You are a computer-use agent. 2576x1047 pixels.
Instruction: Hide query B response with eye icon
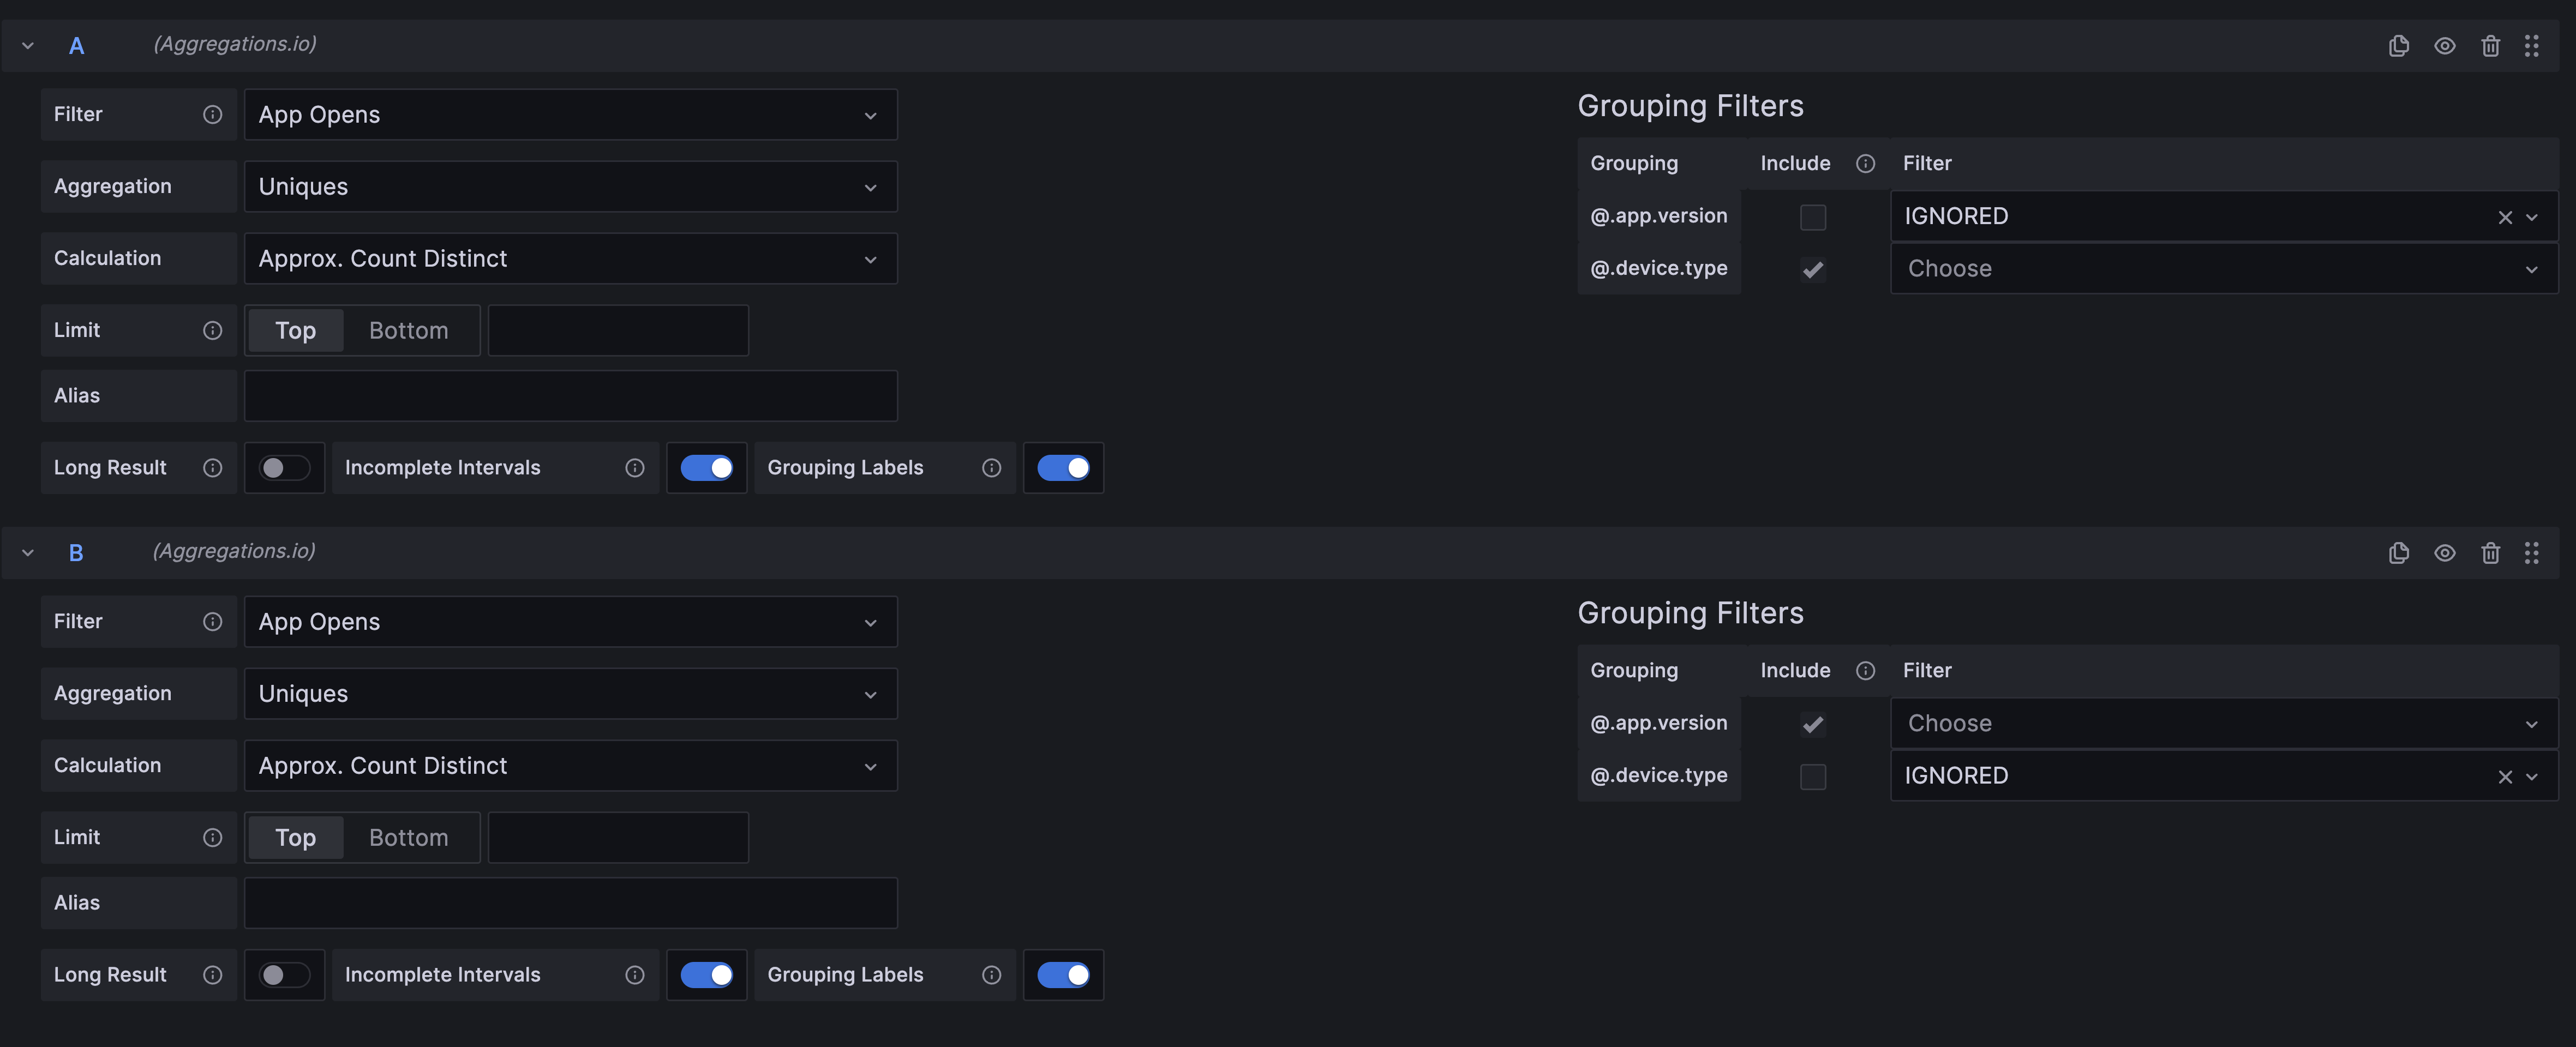pyautogui.click(x=2444, y=553)
